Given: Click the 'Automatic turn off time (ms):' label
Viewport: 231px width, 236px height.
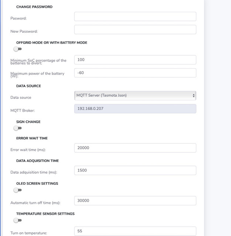Looking at the screenshot, I should pos(35,203).
